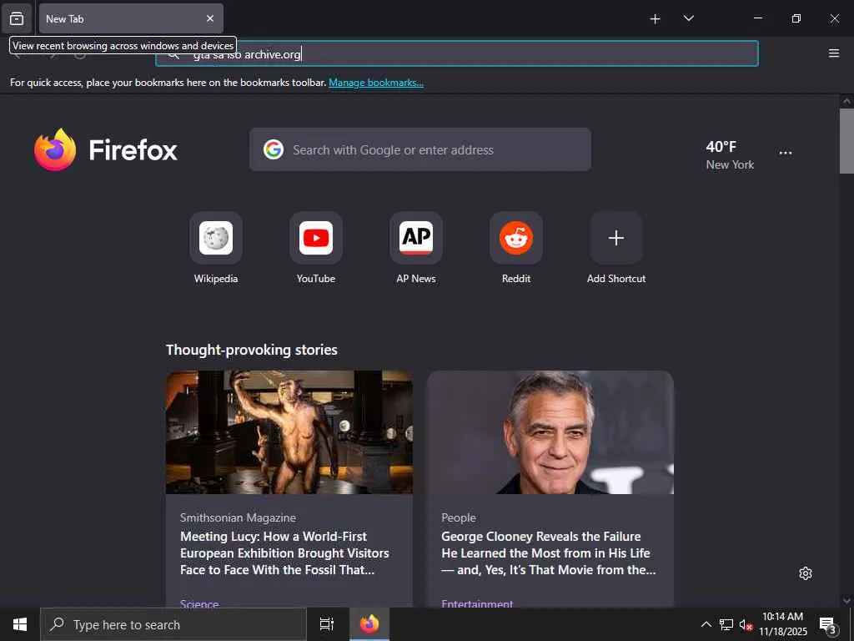Open the Firefox hamburger application menu
This screenshot has width=854, height=641.
(x=833, y=53)
